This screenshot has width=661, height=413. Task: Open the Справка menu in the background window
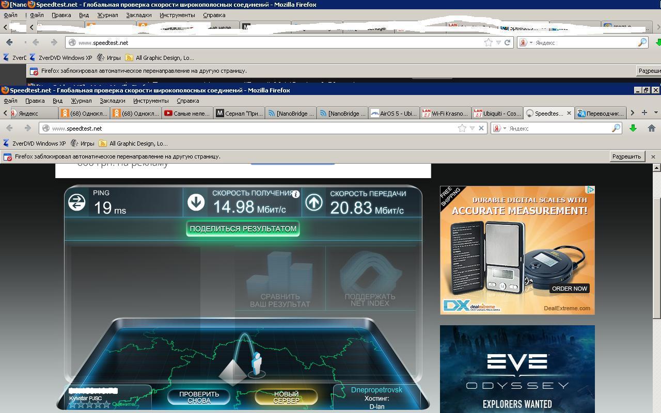pos(214,15)
